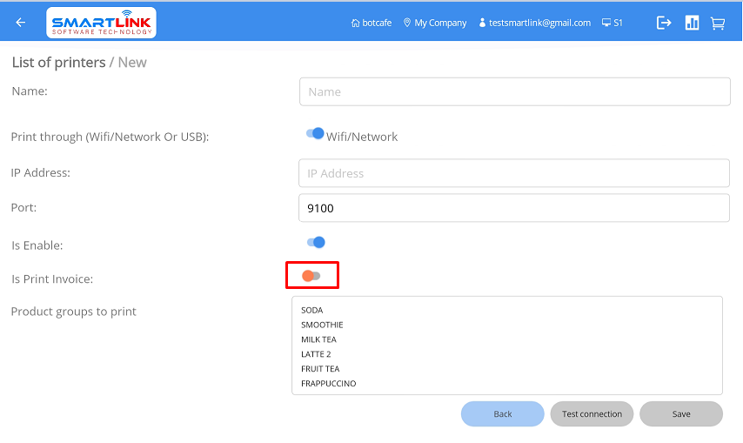Viewport: 743px width, 443px height.
Task: Click the back arrow icon in header
Action: 21,23
